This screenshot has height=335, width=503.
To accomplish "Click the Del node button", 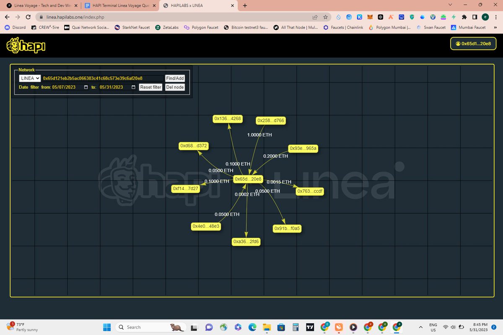I will tap(175, 87).
